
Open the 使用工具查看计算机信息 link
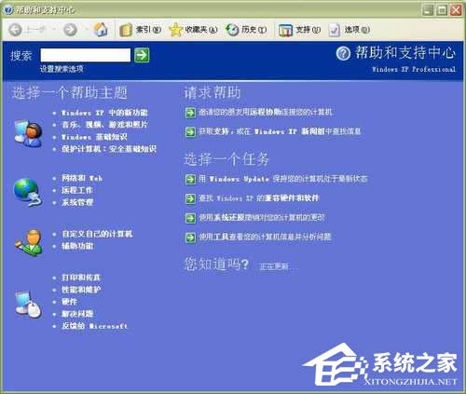click(x=265, y=237)
